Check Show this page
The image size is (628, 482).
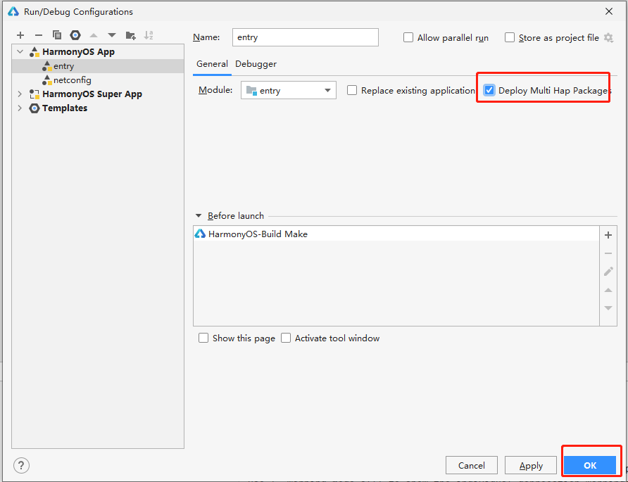click(203, 338)
